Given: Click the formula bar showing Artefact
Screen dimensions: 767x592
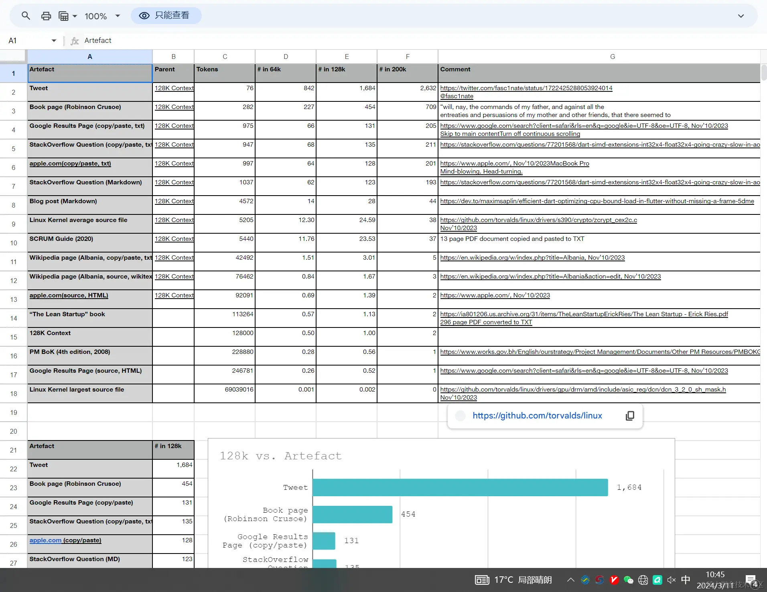Looking at the screenshot, I should (x=421, y=40).
